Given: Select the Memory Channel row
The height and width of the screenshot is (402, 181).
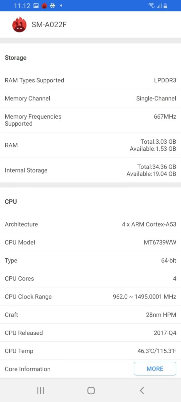Looking at the screenshot, I should [x=90, y=98].
